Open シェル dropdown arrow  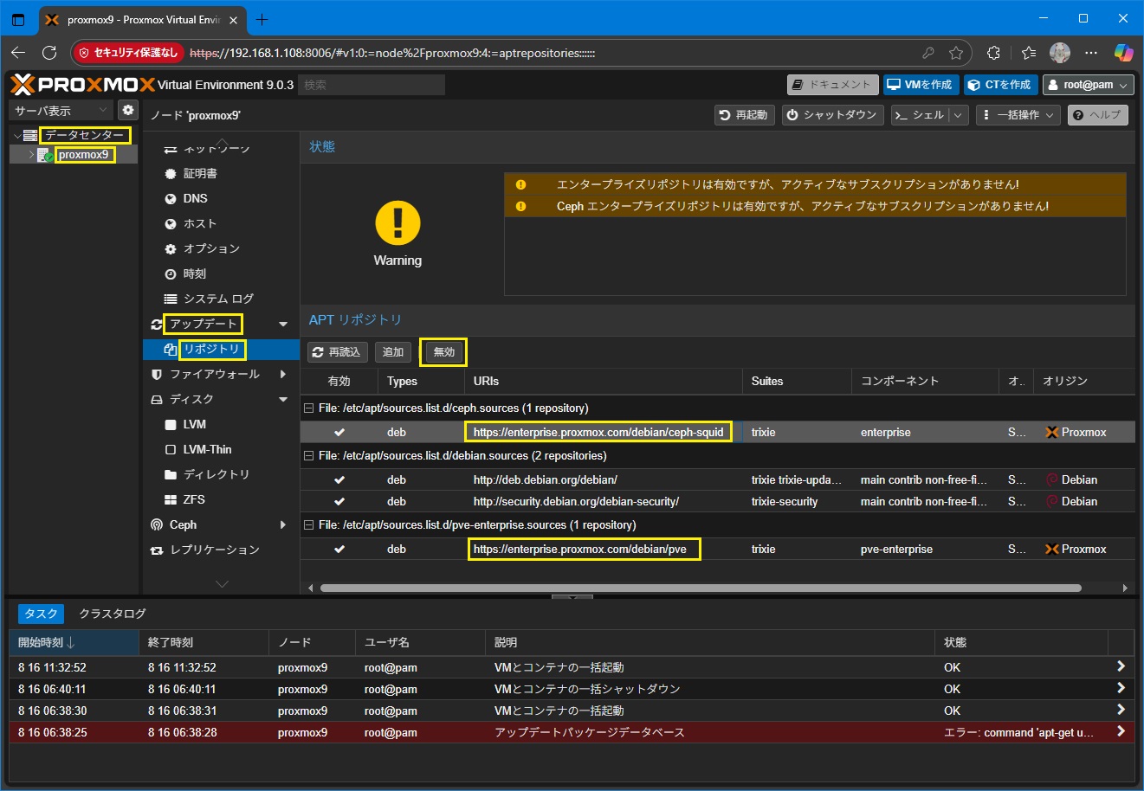pyautogui.click(x=958, y=115)
